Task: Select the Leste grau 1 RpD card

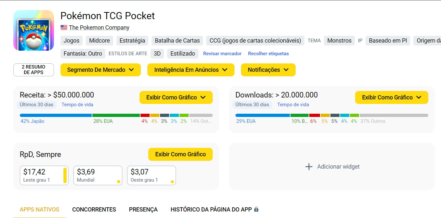Action: 44,175
